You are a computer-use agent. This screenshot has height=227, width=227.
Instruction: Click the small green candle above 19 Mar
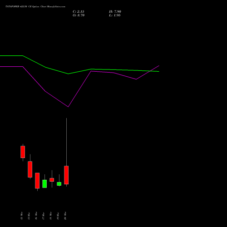pyautogui.click(x=59, y=184)
